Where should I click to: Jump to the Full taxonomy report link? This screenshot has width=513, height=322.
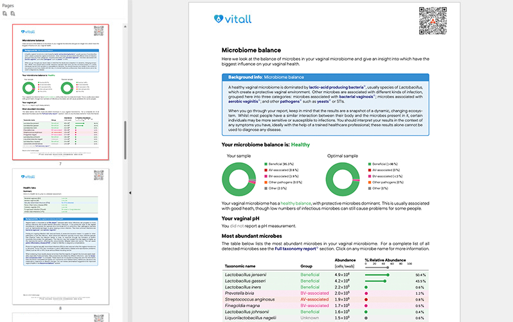[295, 248]
